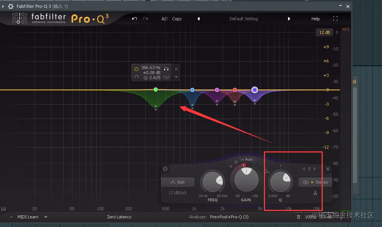Open band tooltip dropdown arrow
The height and width of the screenshot is (227, 382).
pyautogui.click(x=176, y=77)
